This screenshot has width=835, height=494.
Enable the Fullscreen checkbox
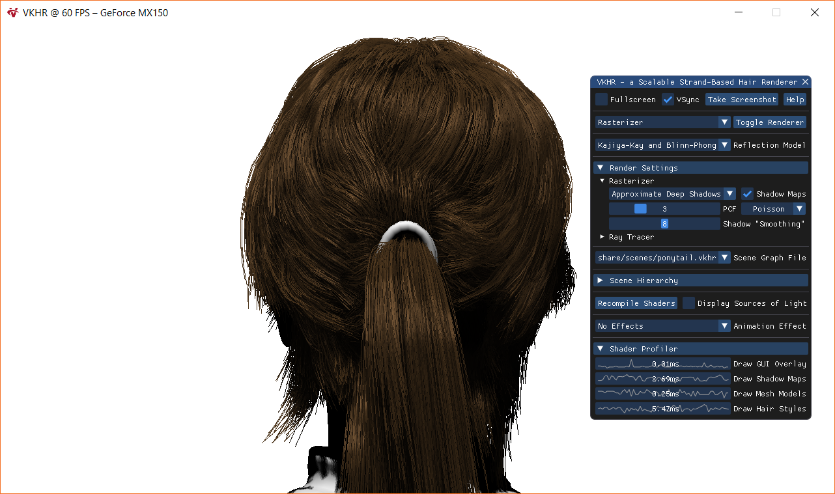(x=602, y=100)
